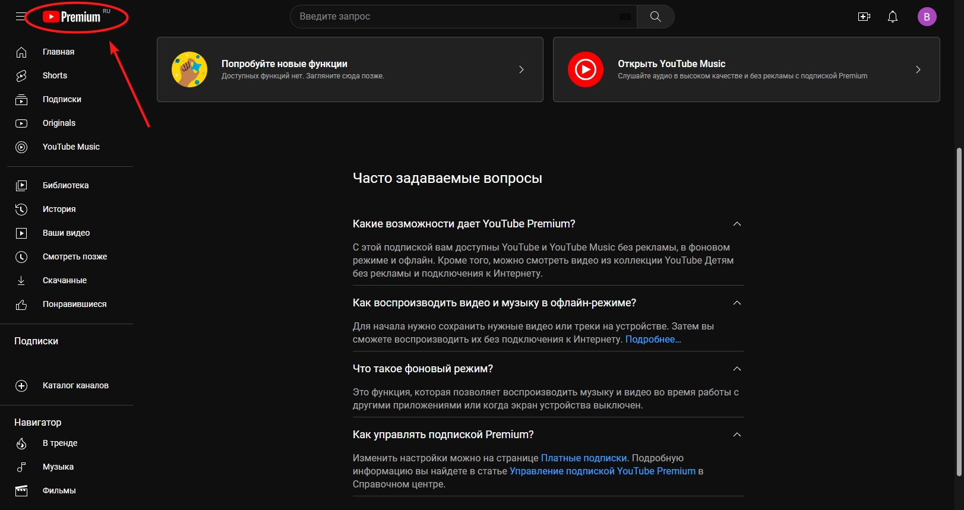The image size is (964, 510).
Task: Click the Shorts icon in sidebar
Action: 21,76
